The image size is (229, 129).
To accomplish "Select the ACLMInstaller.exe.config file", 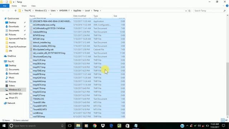I will [x=44, y=25].
